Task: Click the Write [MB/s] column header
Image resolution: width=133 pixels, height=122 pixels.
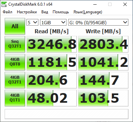Action: point(103,31)
